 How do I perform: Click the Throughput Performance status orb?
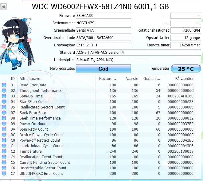4,90
